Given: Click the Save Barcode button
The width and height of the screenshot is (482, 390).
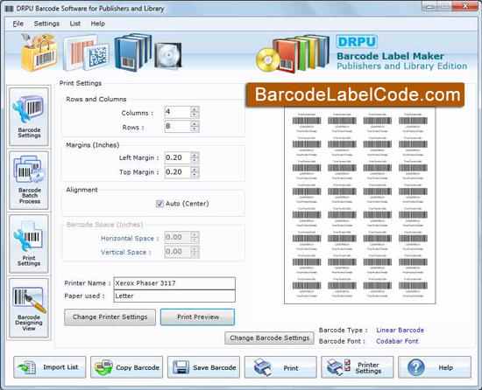Looking at the screenshot, I should 203,367.
